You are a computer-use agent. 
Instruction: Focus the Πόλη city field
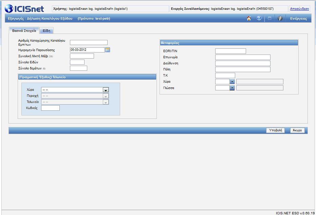coord(243,69)
